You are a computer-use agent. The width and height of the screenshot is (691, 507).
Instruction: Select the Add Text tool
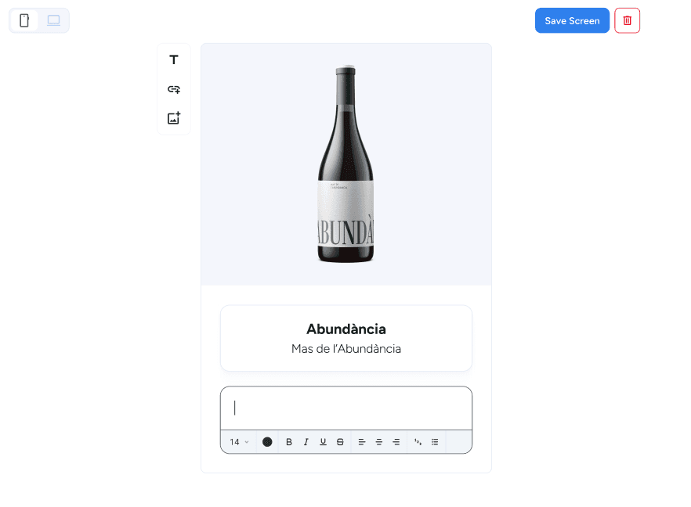click(174, 60)
